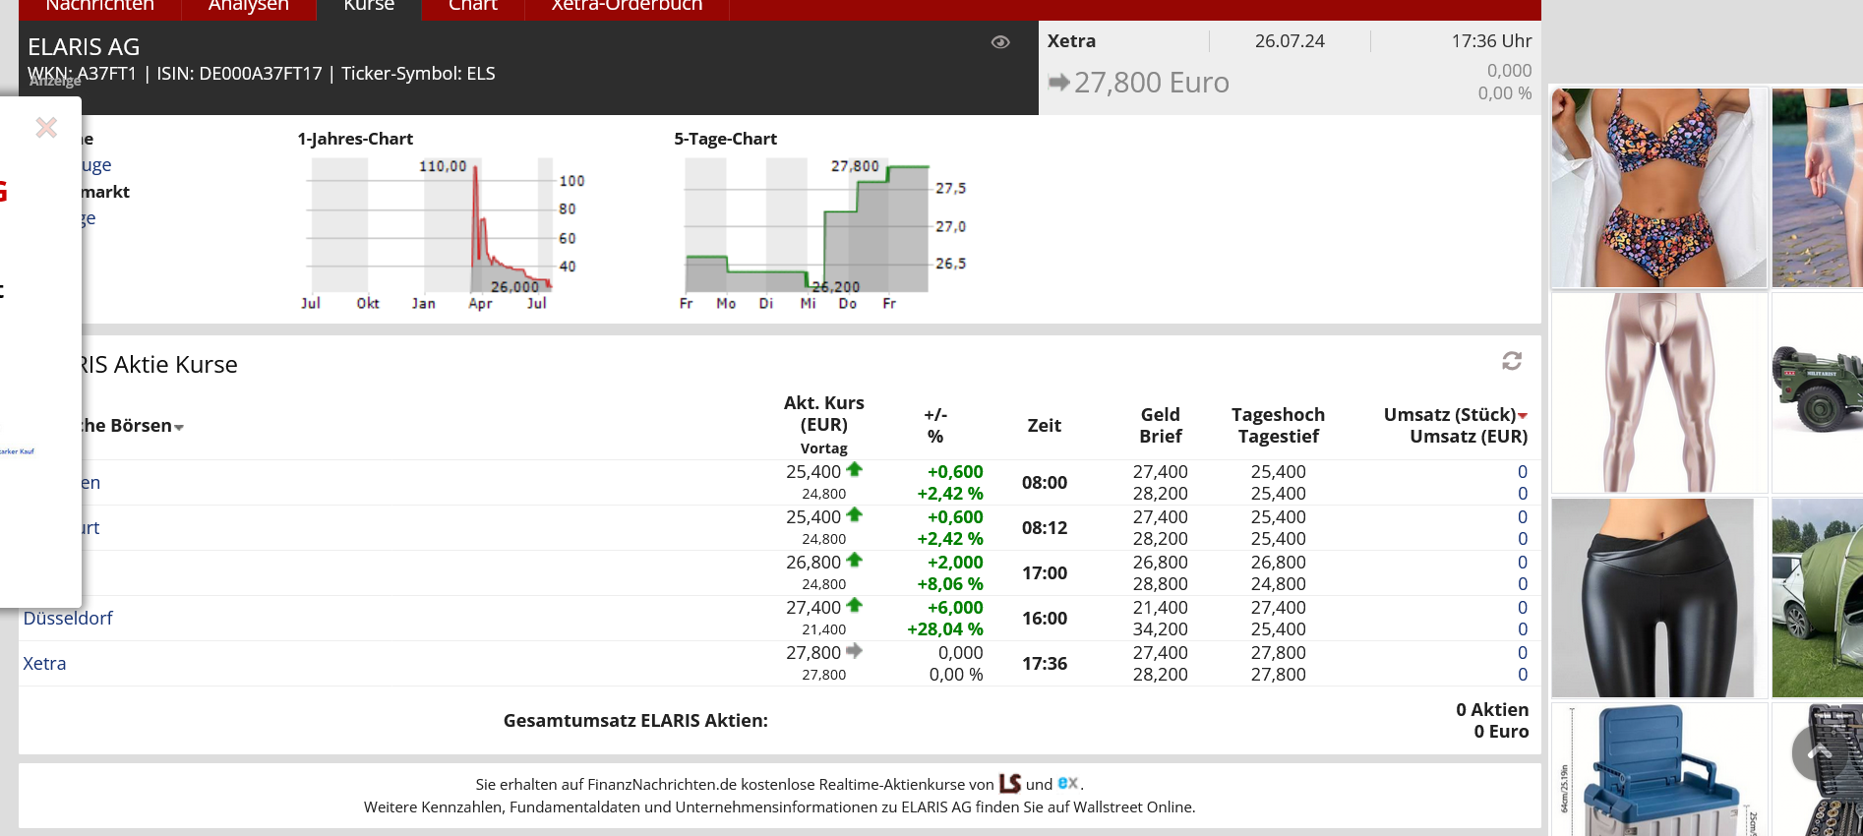Click the eye watchlist icon beside ELARIS AG
The image size is (1863, 836).
coord(1000,42)
